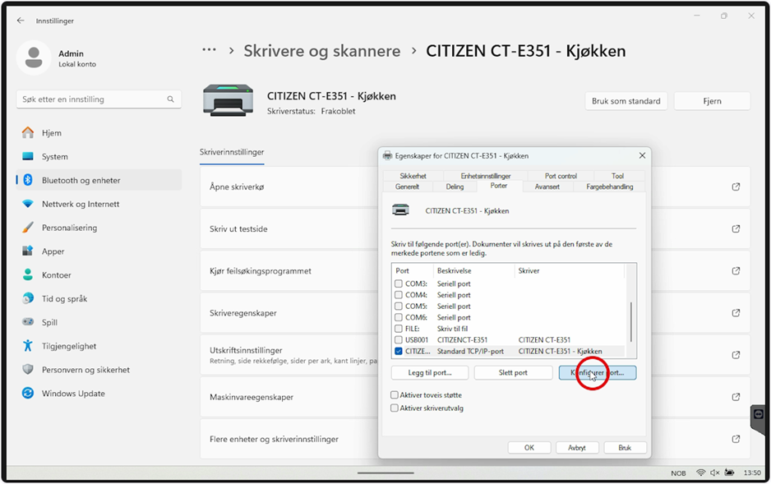Screen dimensions: 771x484
Task: Click the search magnifier icon
Action: point(171,99)
